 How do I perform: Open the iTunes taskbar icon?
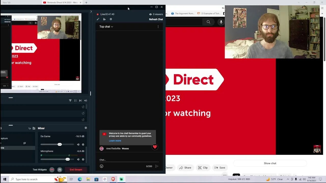pos(105,179)
